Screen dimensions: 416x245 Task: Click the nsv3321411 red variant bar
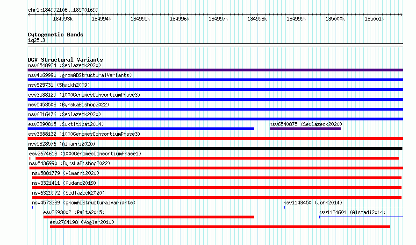click(217, 188)
